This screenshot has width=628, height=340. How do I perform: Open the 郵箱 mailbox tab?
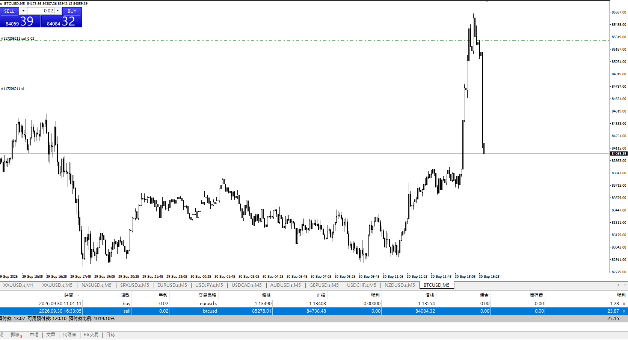click(x=16, y=335)
